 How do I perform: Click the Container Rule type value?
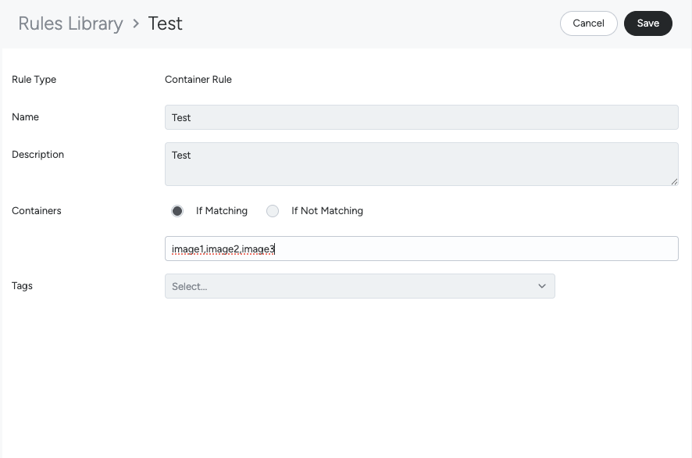coord(198,80)
